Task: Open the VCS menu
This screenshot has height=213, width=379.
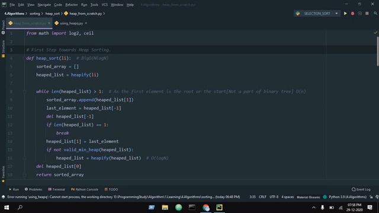Action: point(105,5)
